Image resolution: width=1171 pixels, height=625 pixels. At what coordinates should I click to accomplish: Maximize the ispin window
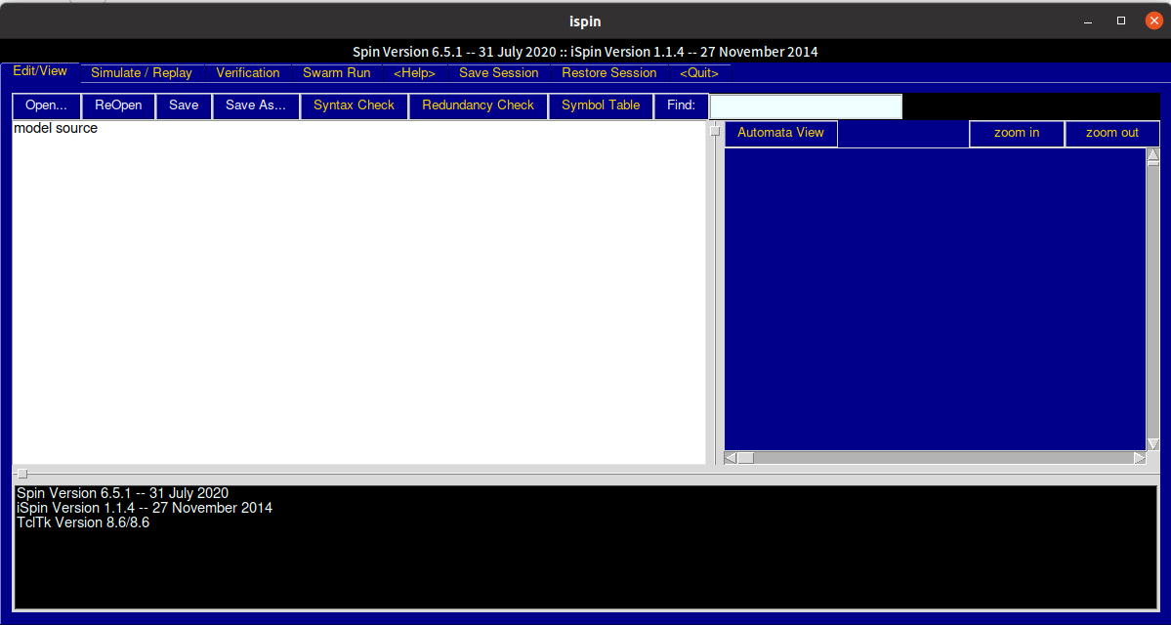click(1121, 21)
